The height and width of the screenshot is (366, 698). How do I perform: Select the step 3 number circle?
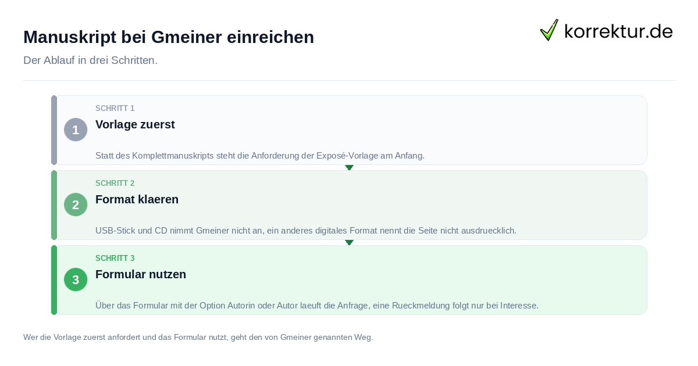point(76,279)
